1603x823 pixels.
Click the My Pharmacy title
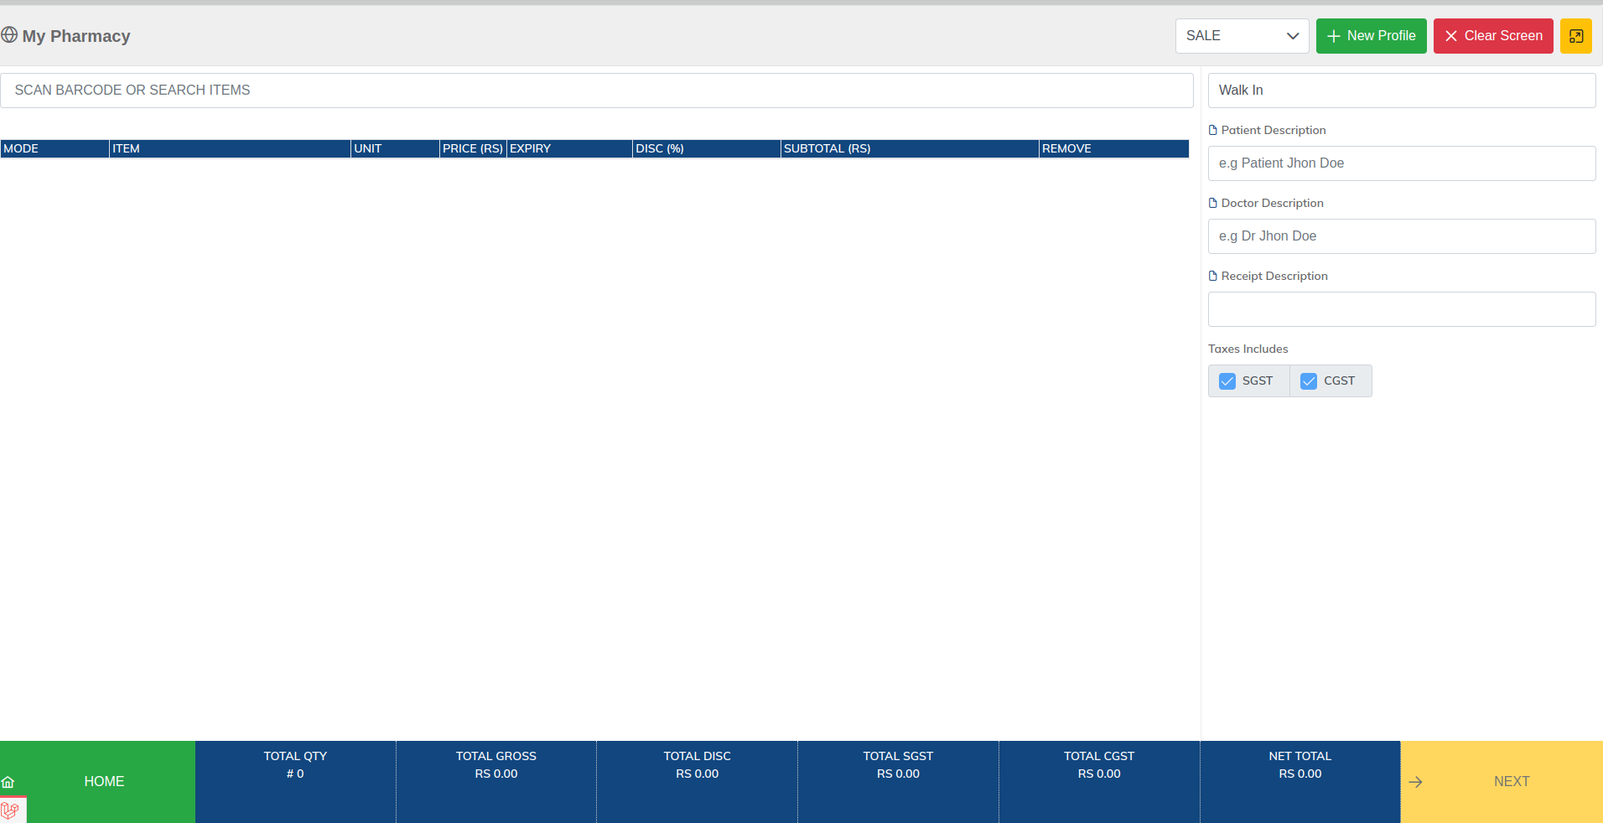[x=76, y=36]
